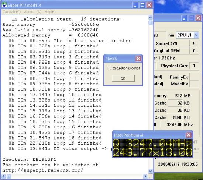Minimize the Super PI window
The width and height of the screenshot is (203, 180).
[135, 5]
